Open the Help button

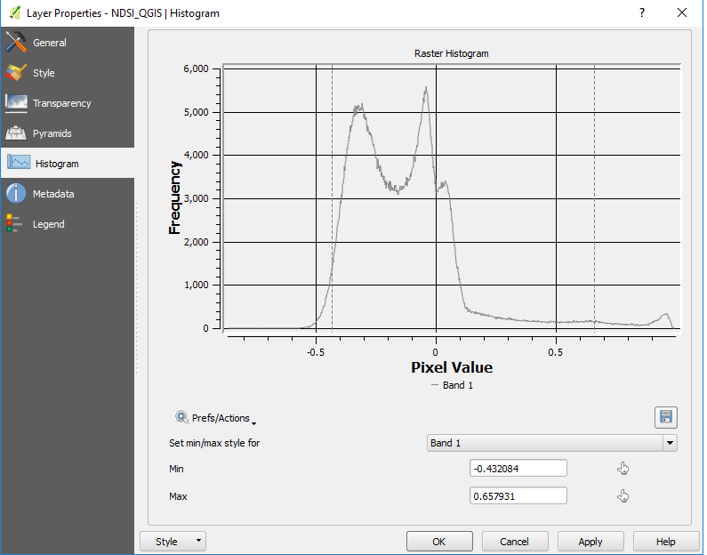pos(665,542)
